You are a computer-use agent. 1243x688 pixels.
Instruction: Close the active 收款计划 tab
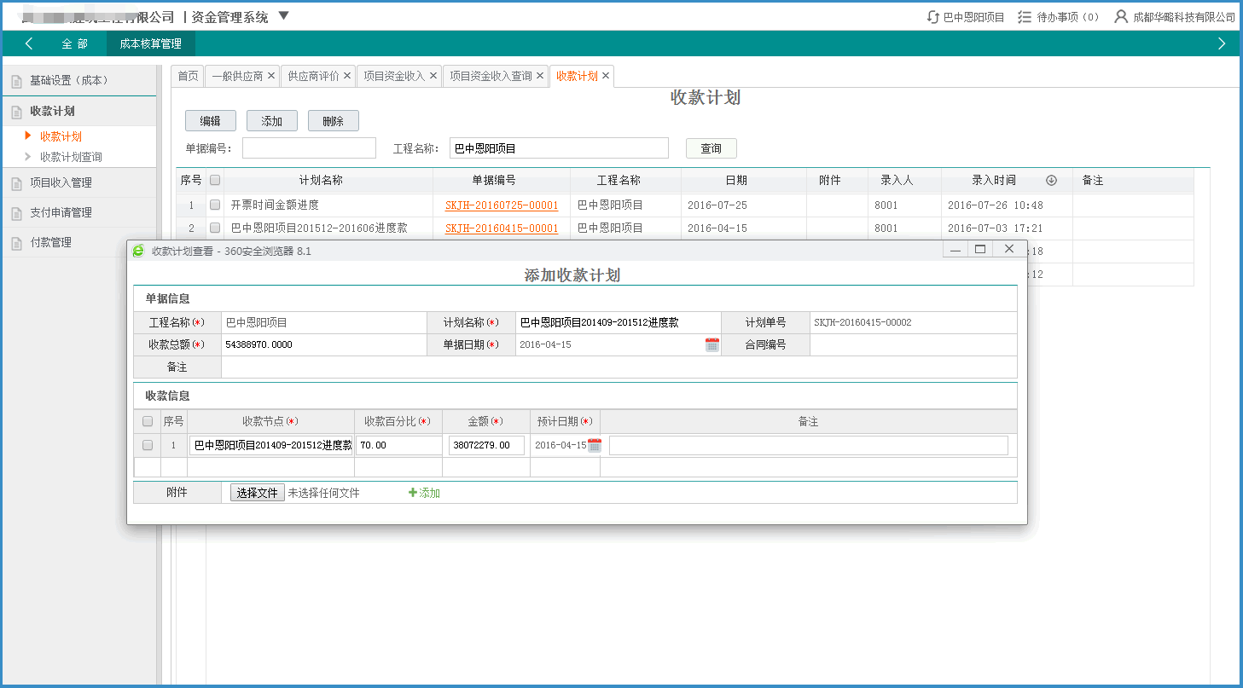click(x=606, y=76)
